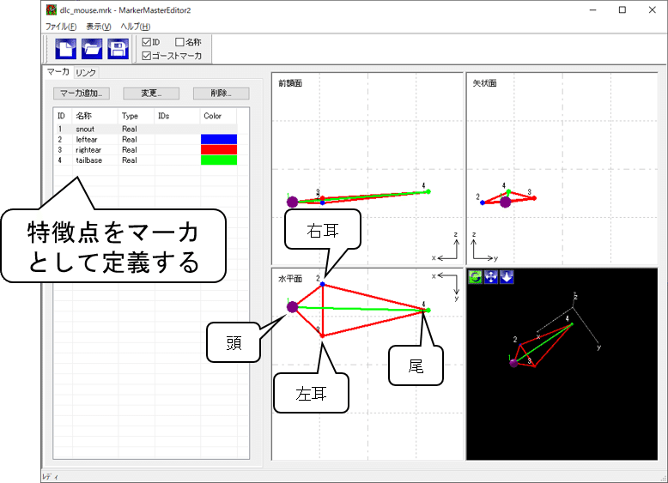The image size is (668, 483).
Task: Click the purple marker 1 in 前額面 view
Action: [x=292, y=202]
